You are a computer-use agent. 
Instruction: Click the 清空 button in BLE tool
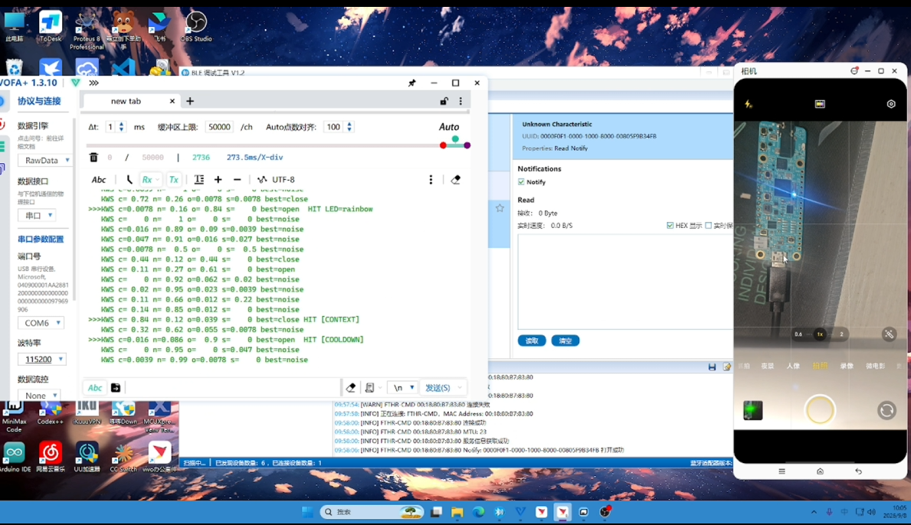click(565, 341)
